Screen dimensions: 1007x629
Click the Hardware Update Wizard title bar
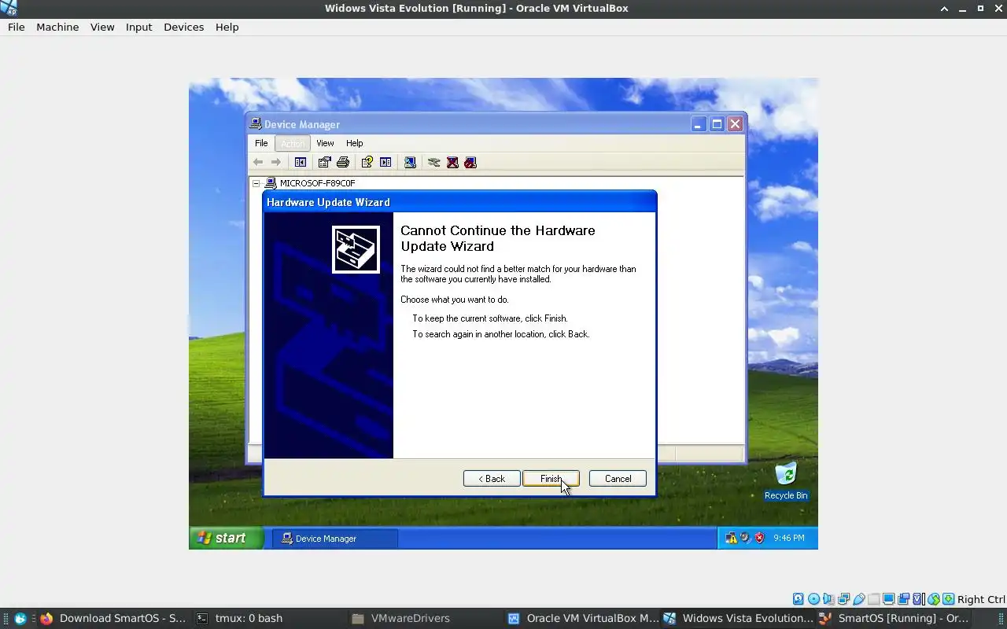pos(459,202)
